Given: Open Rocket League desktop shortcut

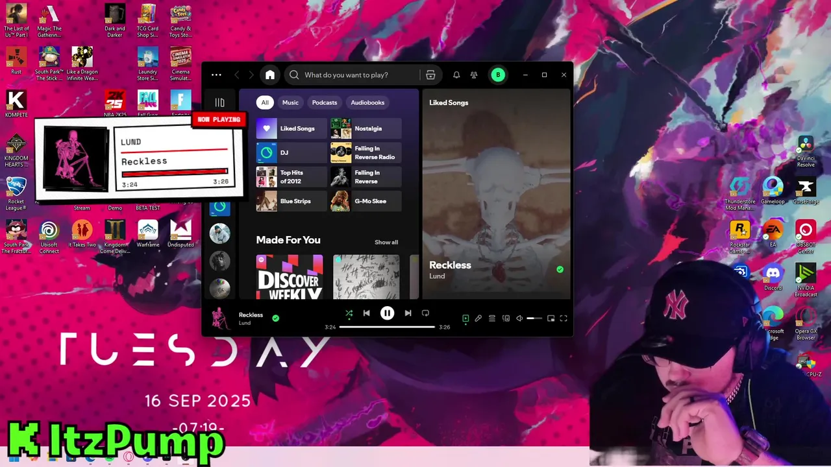Looking at the screenshot, I should [x=16, y=194].
